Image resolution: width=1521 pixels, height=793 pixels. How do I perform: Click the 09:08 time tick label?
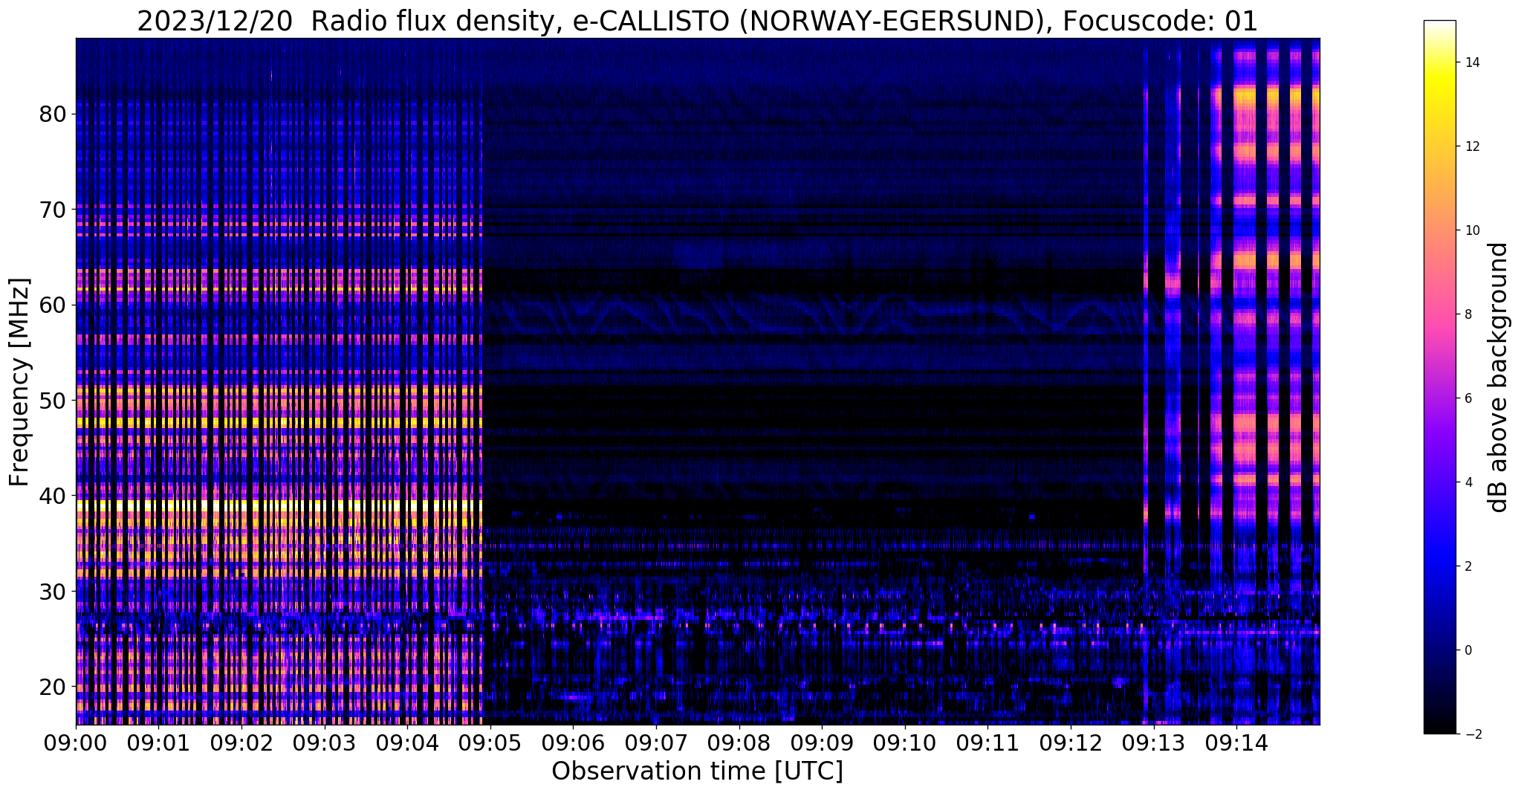[x=739, y=742]
